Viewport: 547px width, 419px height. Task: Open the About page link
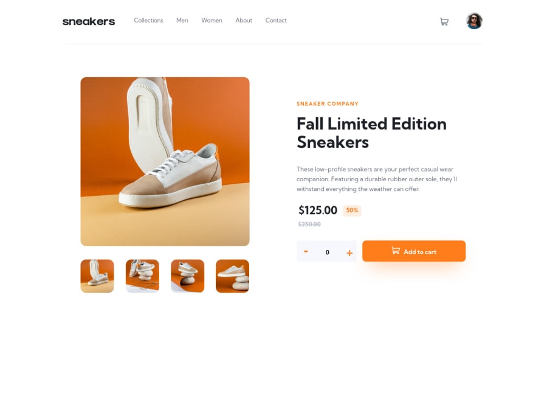pos(244,20)
